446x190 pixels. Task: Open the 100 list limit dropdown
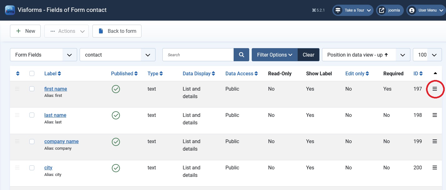[x=427, y=55]
